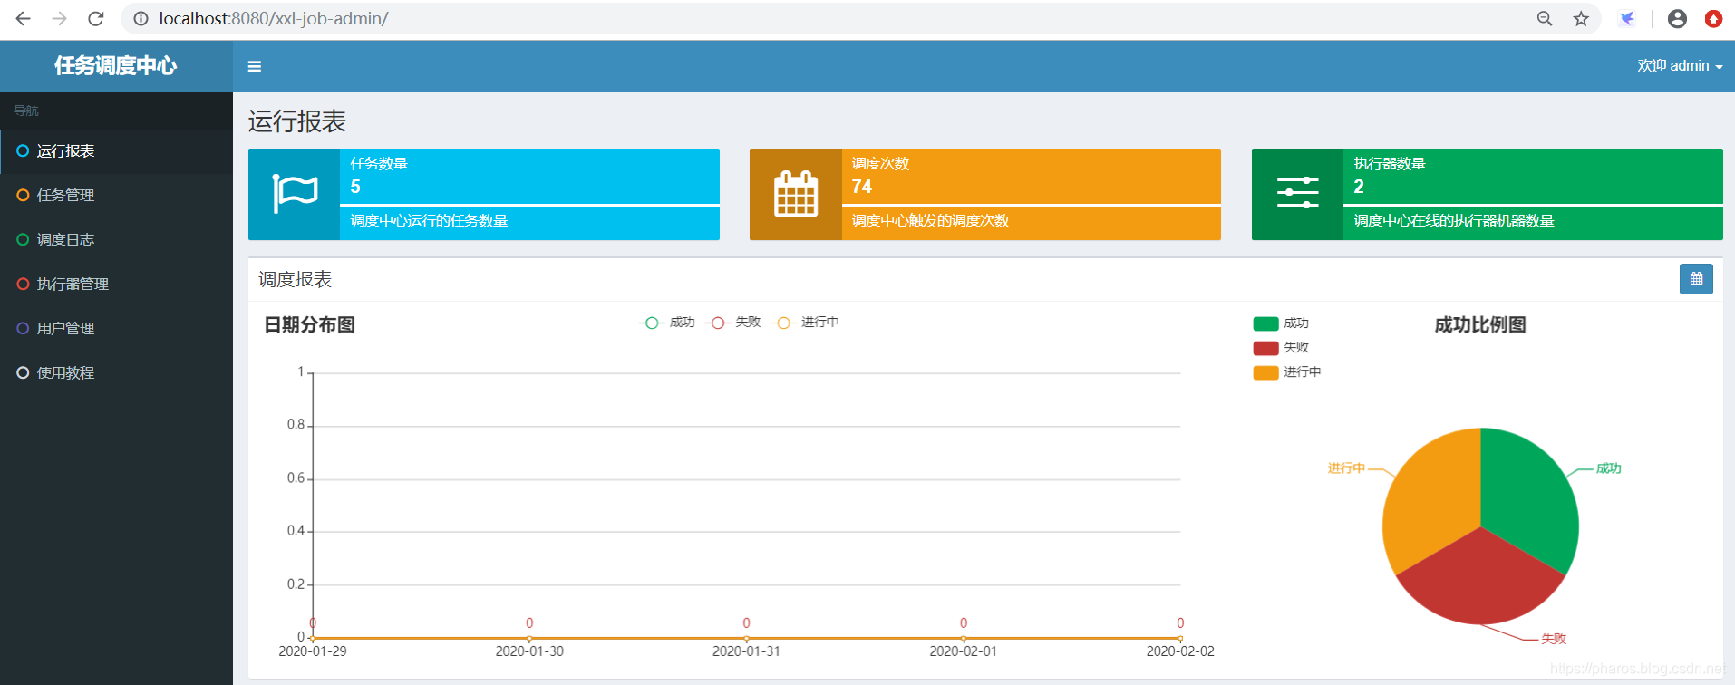Click the site info icon in the address bar
The image size is (1735, 685).
coord(141,18)
